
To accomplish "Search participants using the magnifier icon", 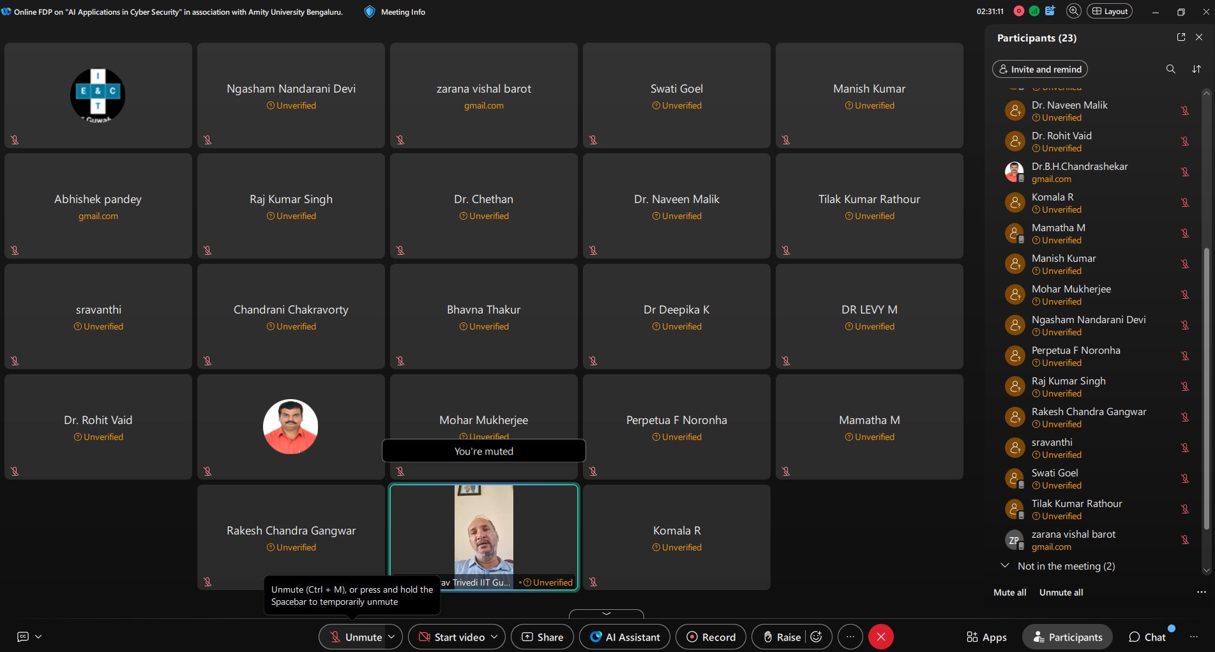I will point(1170,69).
